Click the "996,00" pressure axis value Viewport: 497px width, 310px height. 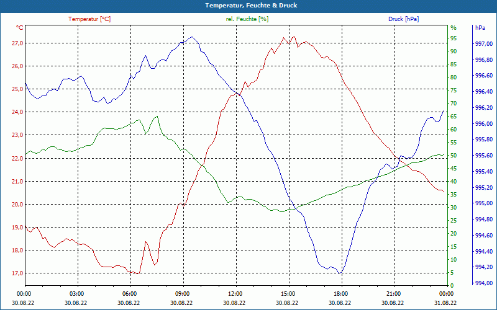pyautogui.click(x=484, y=123)
